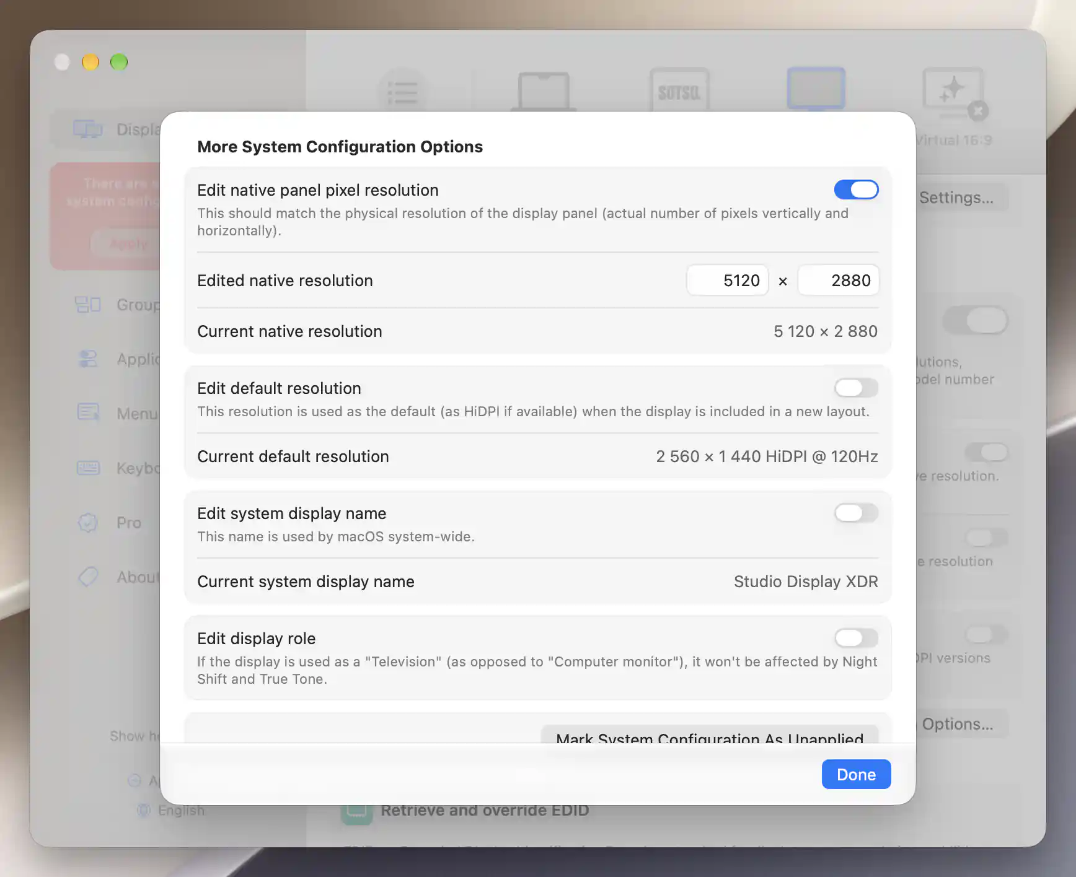The width and height of the screenshot is (1076, 877).
Task: Select the Menu sidebar icon
Action: 87,412
